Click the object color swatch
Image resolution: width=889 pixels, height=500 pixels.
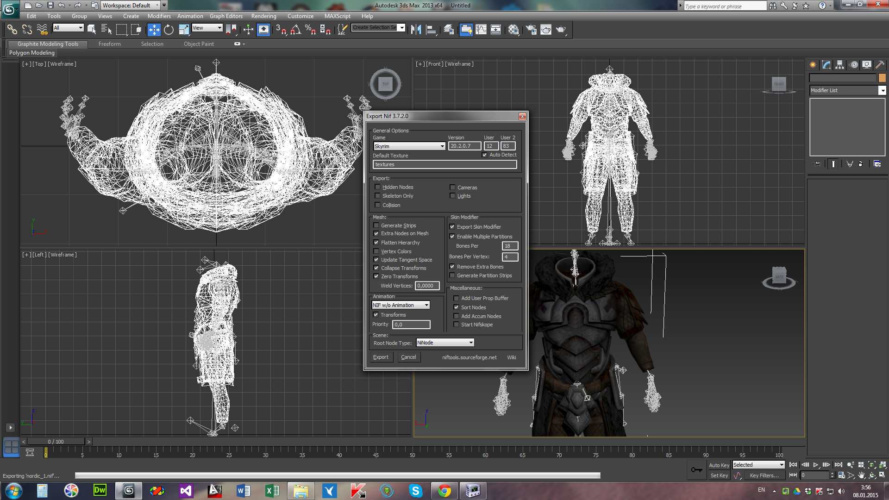click(x=882, y=78)
